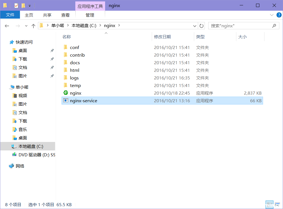Click the Quick Access star icon

[x=12, y=42]
